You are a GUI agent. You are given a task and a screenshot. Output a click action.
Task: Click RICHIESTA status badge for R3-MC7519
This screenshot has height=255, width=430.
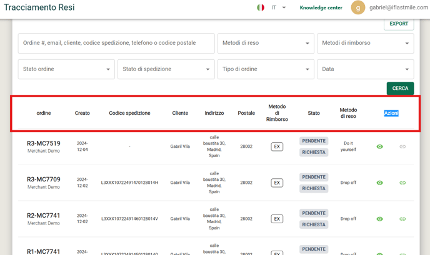pyautogui.click(x=314, y=152)
